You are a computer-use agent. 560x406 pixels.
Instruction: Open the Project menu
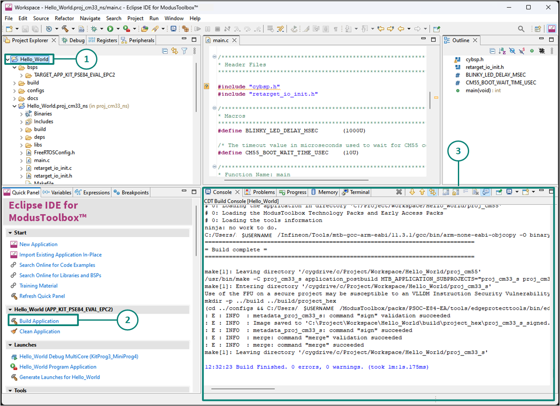pos(135,18)
